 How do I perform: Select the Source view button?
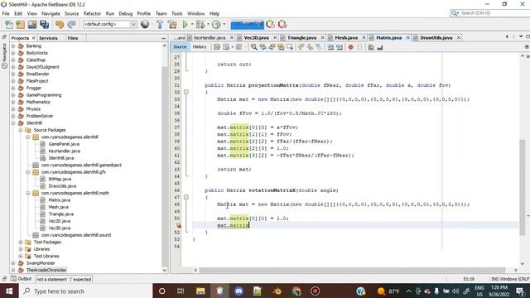pos(180,47)
